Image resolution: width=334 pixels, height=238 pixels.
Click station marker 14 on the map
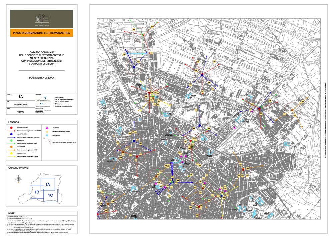123,152
